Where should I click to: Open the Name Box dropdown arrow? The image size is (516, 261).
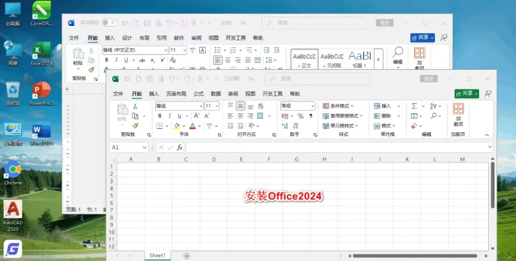pyautogui.click(x=144, y=148)
